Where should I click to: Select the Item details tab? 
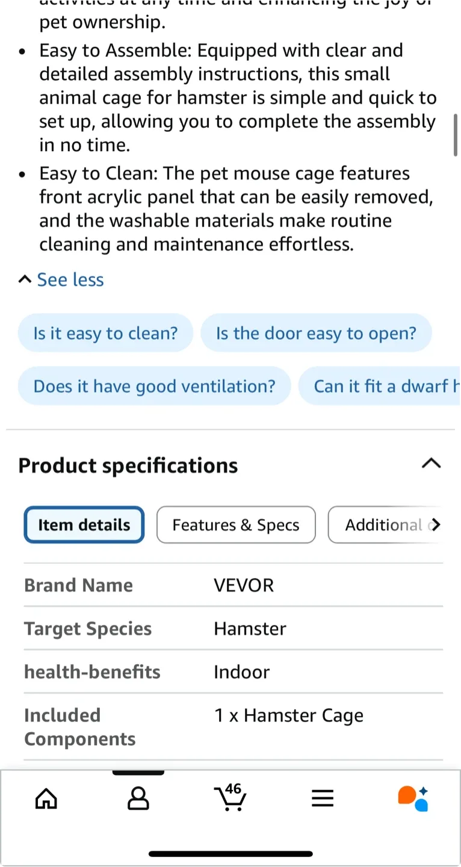(x=84, y=524)
